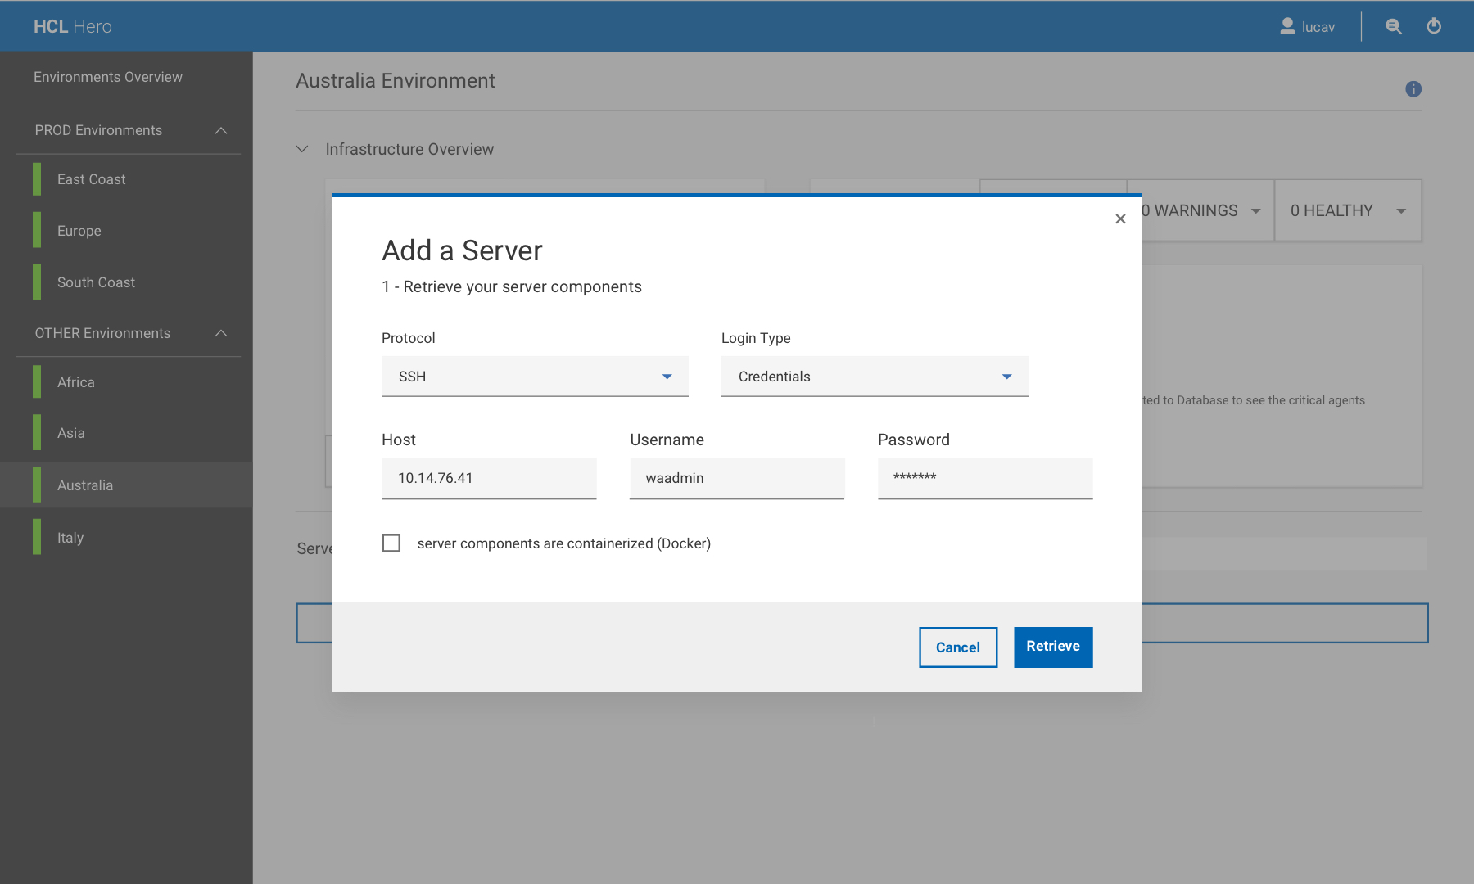The width and height of the screenshot is (1474, 884).
Task: Collapse the Infrastructure Overview section
Action: coord(302,149)
